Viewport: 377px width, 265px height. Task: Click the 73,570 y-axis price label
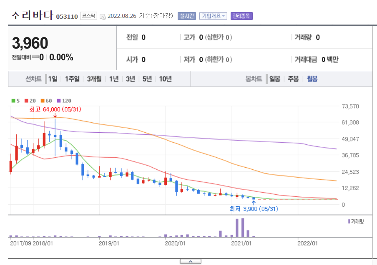[x=350, y=106]
